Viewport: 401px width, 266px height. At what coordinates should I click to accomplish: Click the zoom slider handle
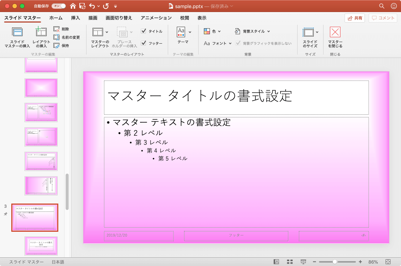pos(335,262)
